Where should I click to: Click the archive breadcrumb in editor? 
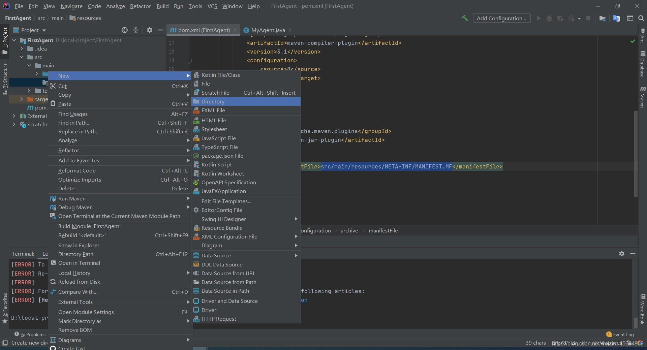[x=349, y=230]
